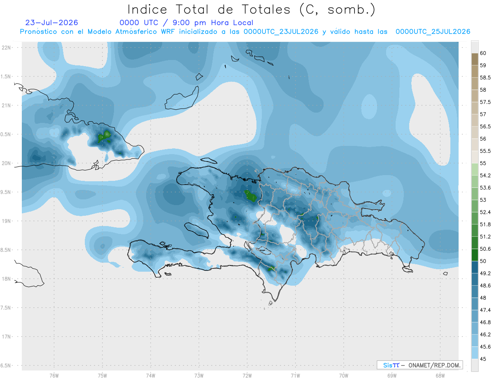The height and width of the screenshot is (381, 494).
Task: Click the longitude label '75W'
Action: click(x=103, y=376)
